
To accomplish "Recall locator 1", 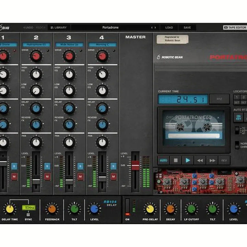I will coord(237,97).
